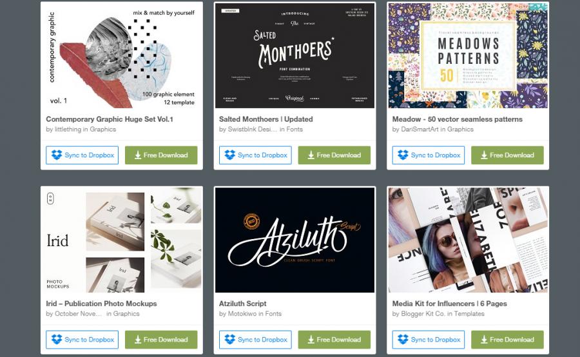Open author link littlething

point(68,129)
